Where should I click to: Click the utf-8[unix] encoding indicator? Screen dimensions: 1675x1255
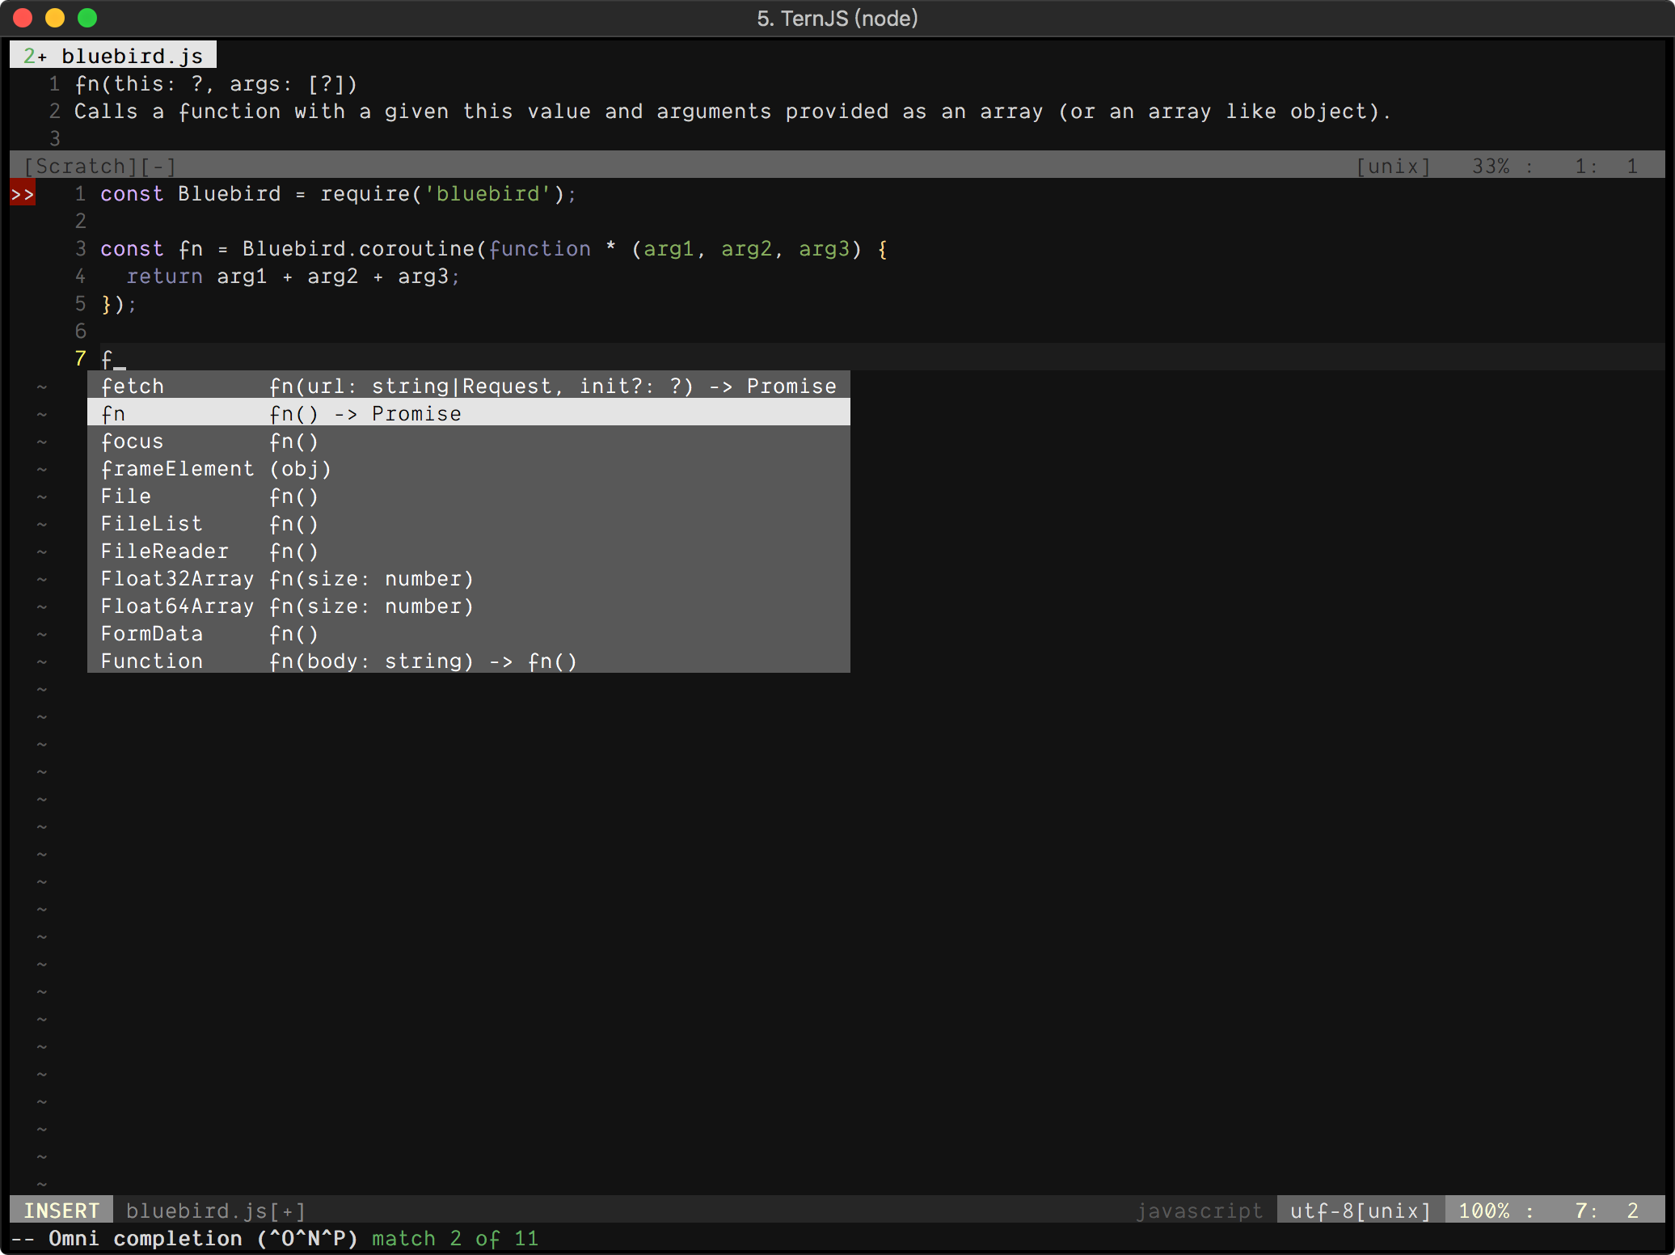click(x=1359, y=1210)
